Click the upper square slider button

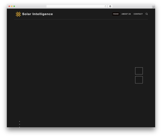pos(139,71)
